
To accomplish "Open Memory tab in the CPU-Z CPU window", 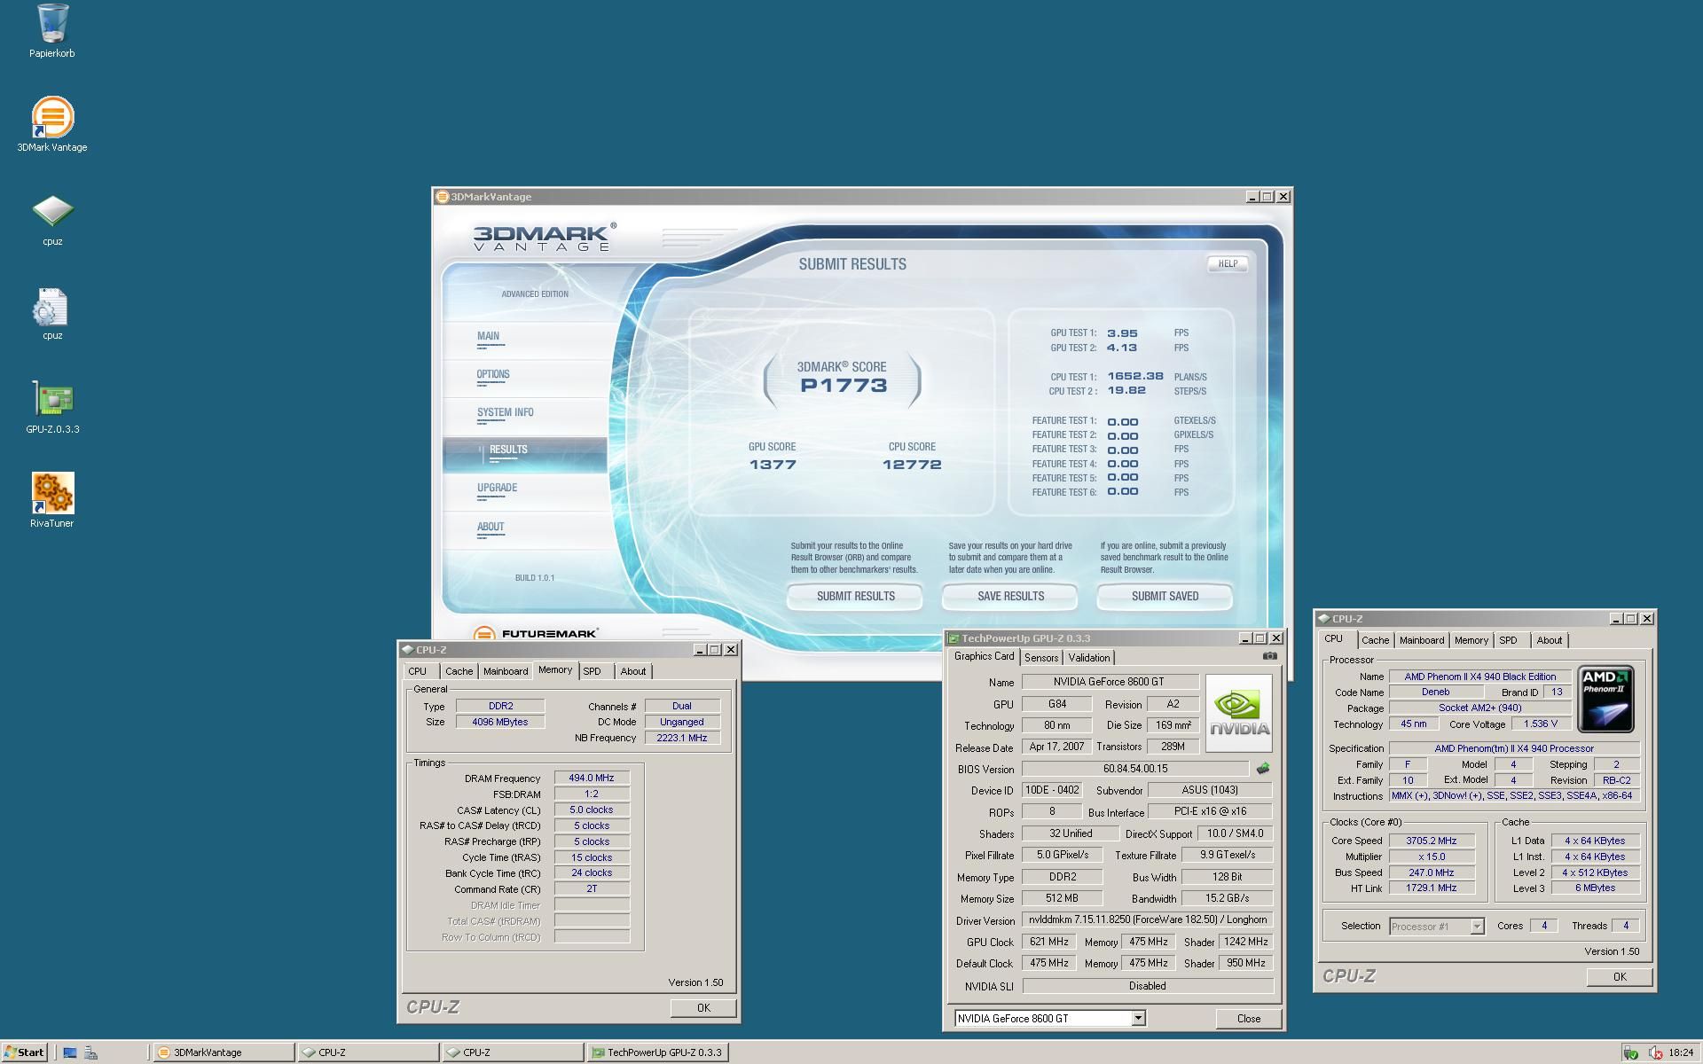I will [1471, 640].
